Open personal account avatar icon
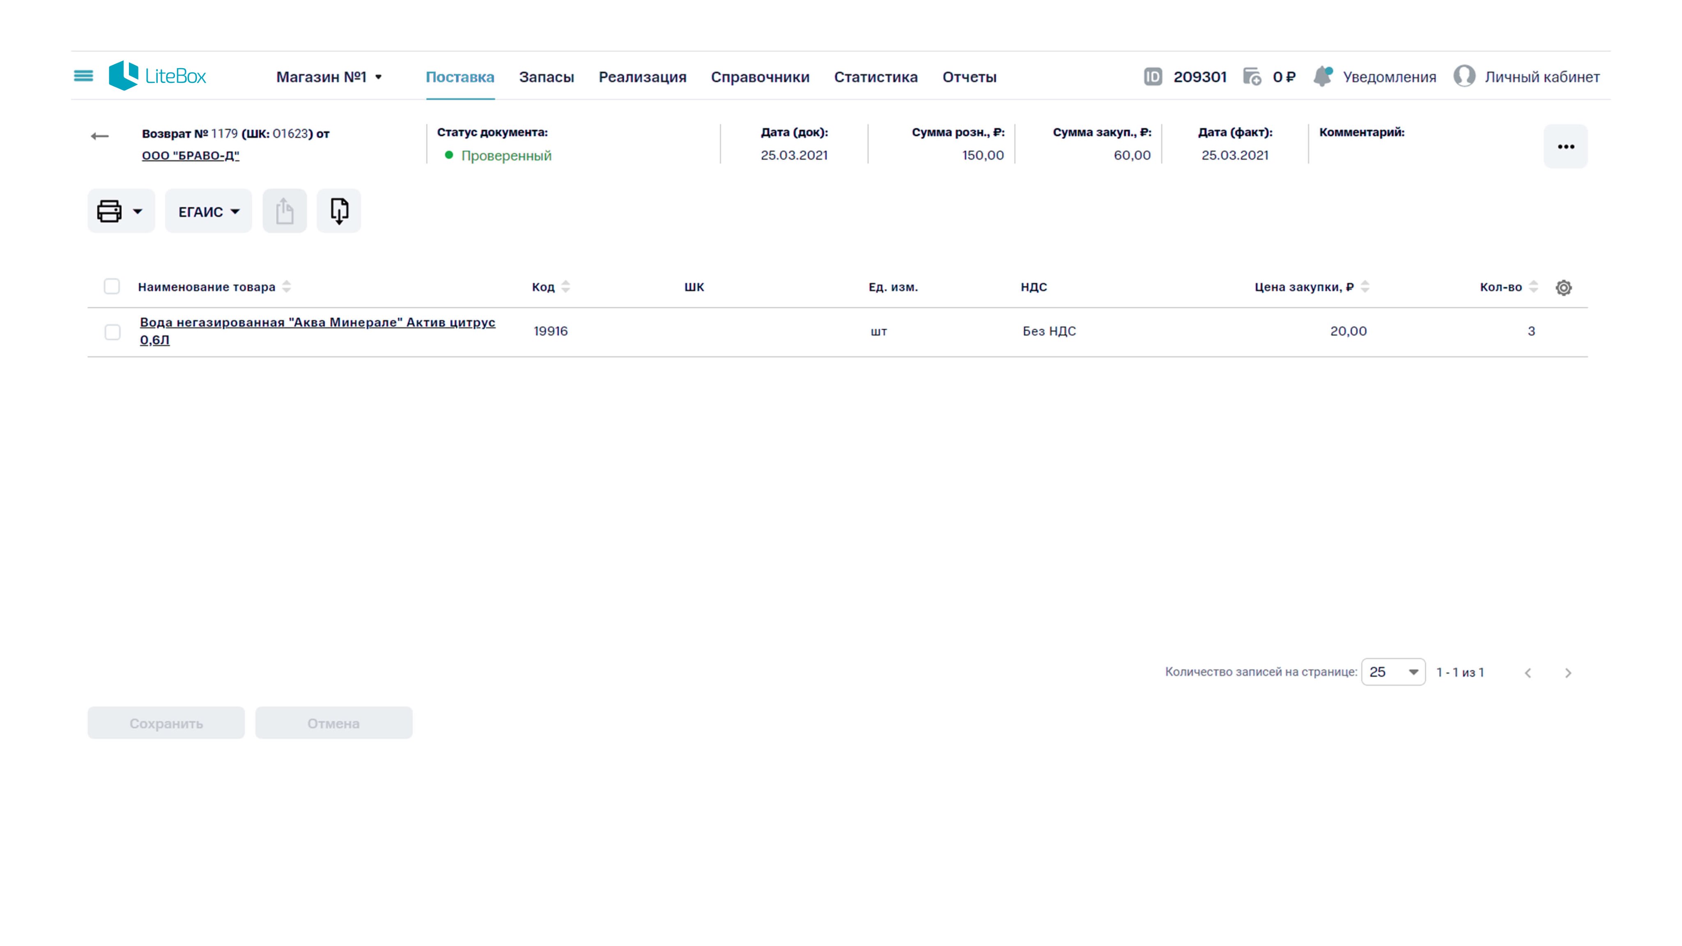1682x946 pixels. pyautogui.click(x=1464, y=76)
